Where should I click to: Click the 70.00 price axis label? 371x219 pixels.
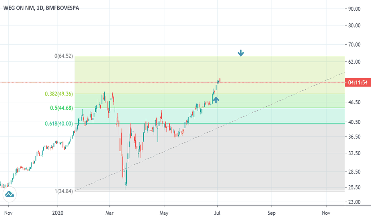click(354, 45)
